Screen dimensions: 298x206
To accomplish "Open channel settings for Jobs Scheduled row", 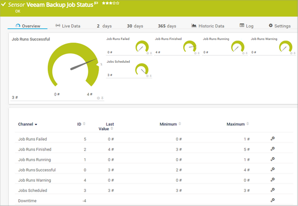I will (x=273, y=190).
